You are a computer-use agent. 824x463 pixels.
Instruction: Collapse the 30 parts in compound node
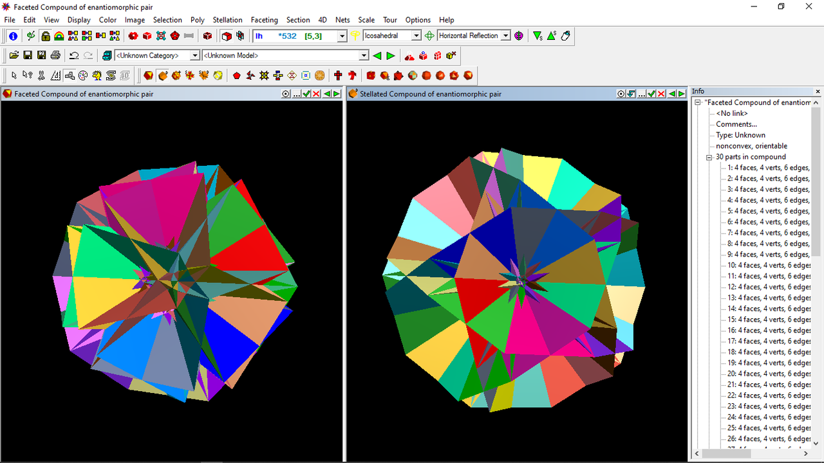pyautogui.click(x=709, y=157)
